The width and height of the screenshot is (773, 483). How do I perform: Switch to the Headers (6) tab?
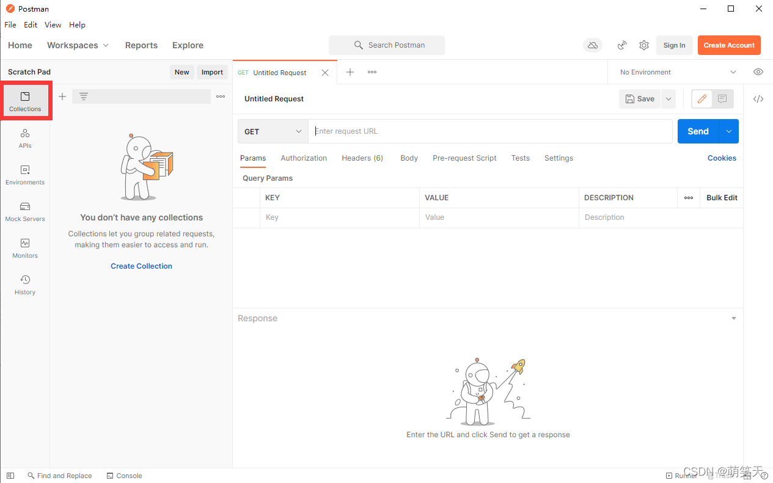coord(362,158)
